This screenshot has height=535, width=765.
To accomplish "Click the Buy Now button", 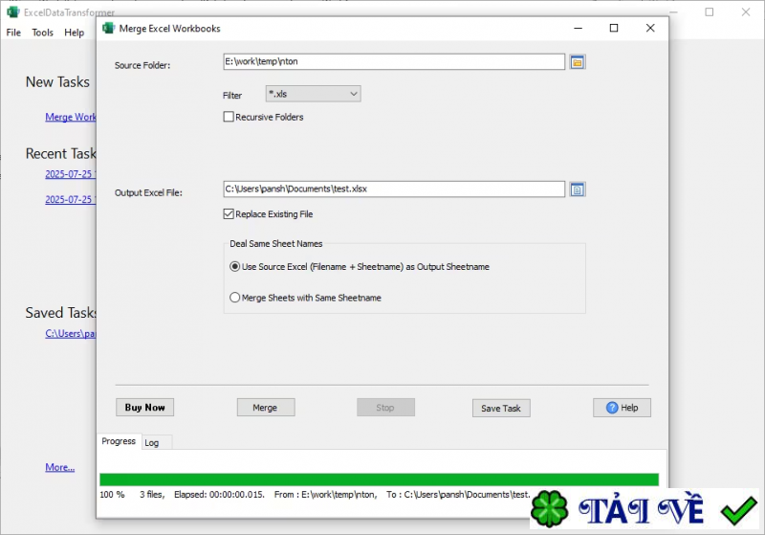I will coord(145,408).
